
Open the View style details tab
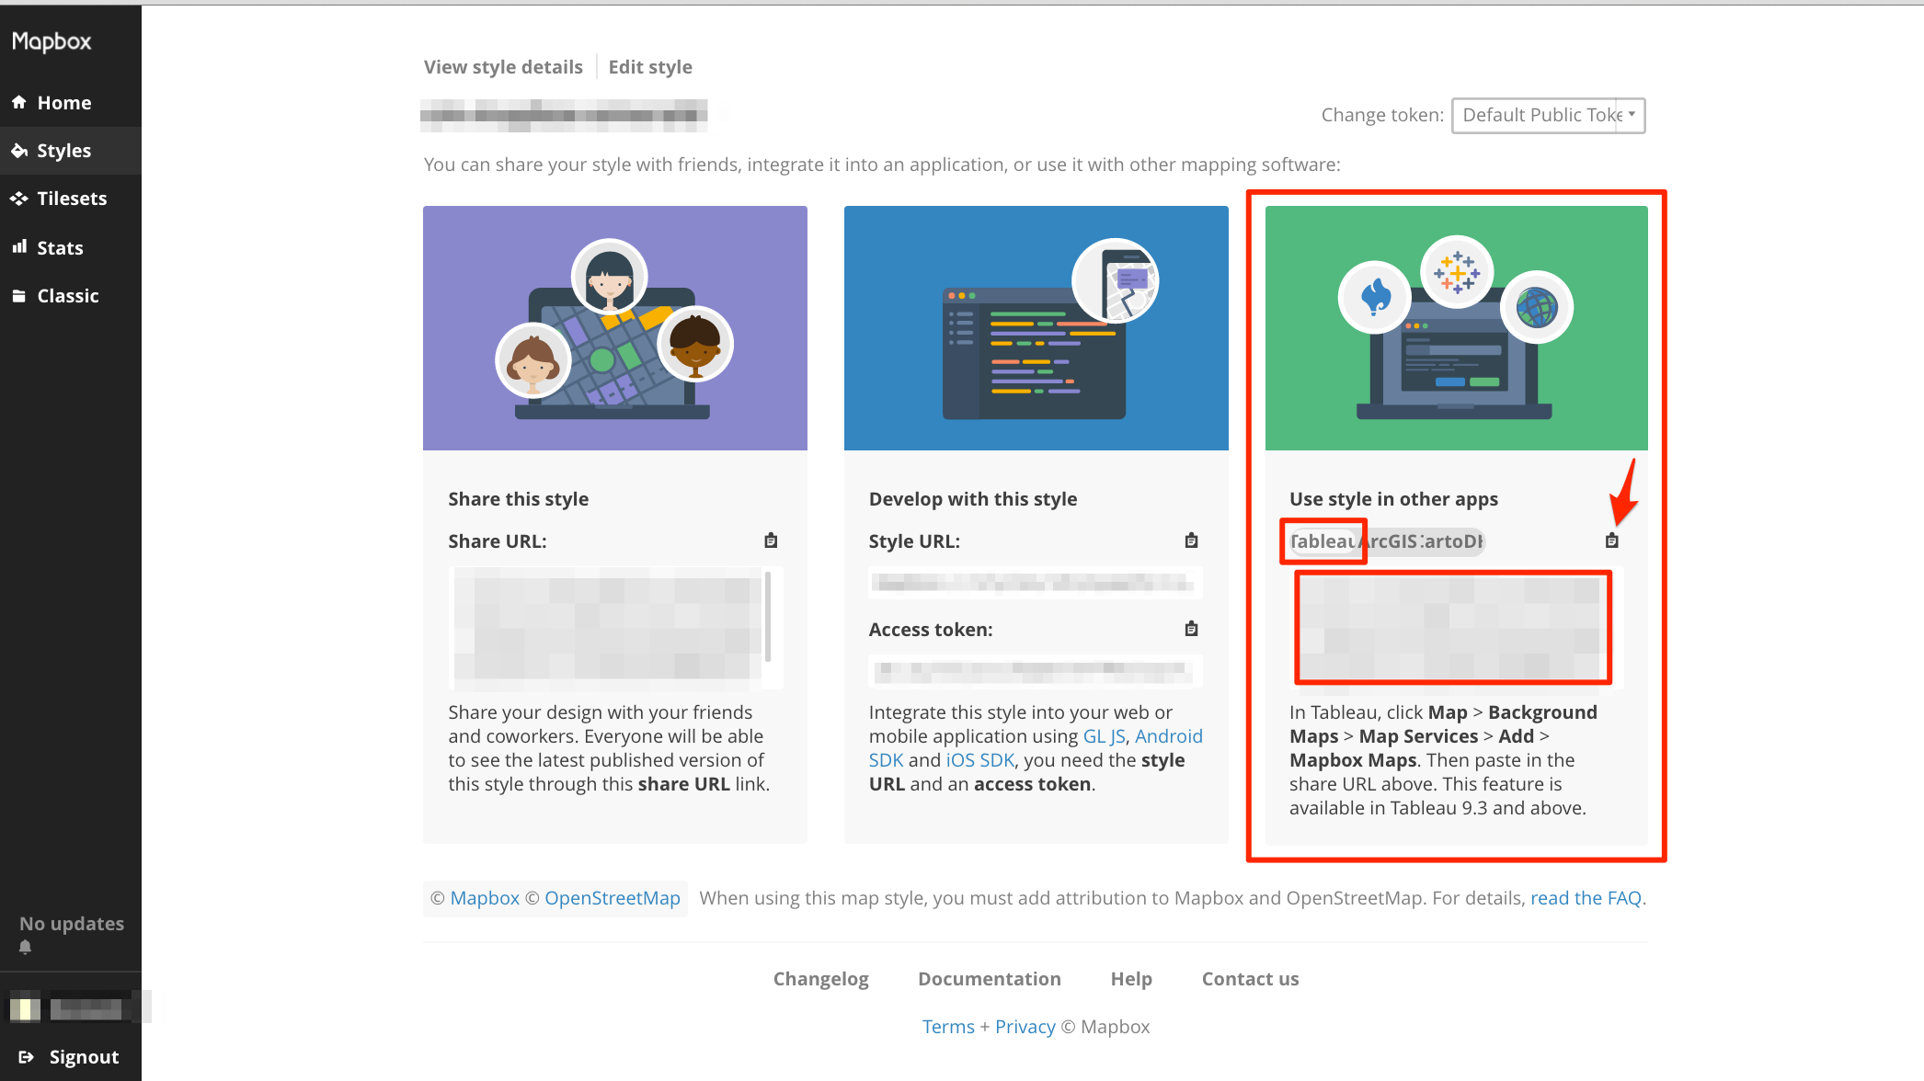503,67
